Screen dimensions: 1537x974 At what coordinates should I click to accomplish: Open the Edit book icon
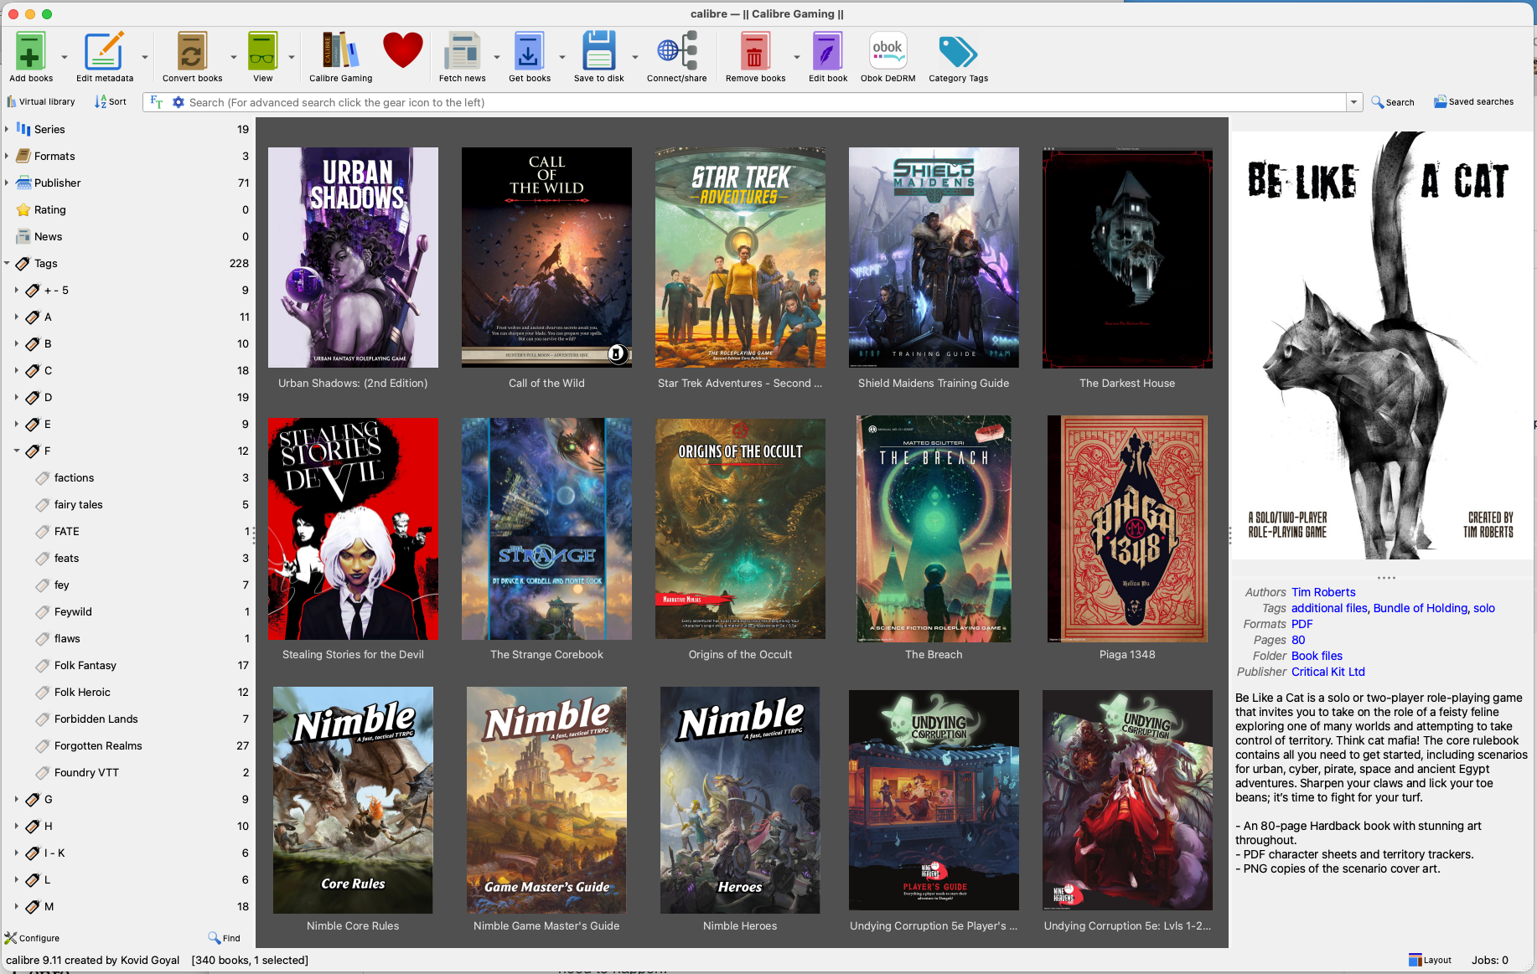pyautogui.click(x=827, y=52)
